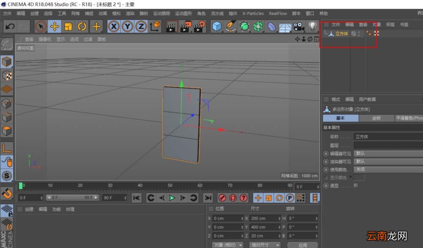Screen dimensions: 423x248
Task: Open the RealFlow menu
Action: pyautogui.click(x=278, y=13)
